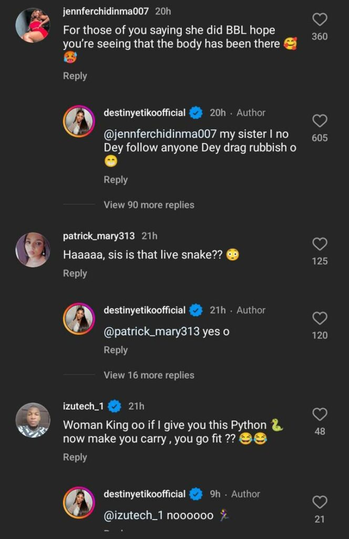349x539 pixels.
Task: Like izutech_1's Python comment
Action: pyautogui.click(x=320, y=415)
